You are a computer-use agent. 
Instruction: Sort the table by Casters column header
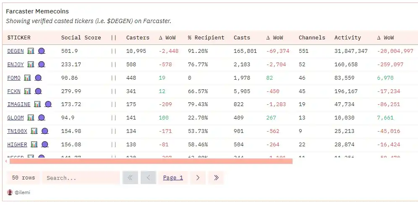tap(138, 37)
